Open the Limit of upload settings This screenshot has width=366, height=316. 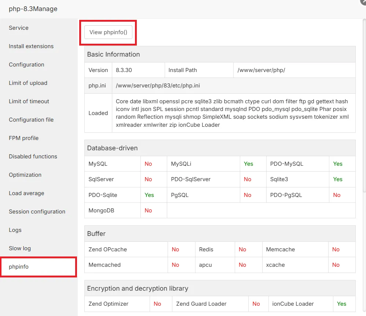pyautogui.click(x=28, y=83)
